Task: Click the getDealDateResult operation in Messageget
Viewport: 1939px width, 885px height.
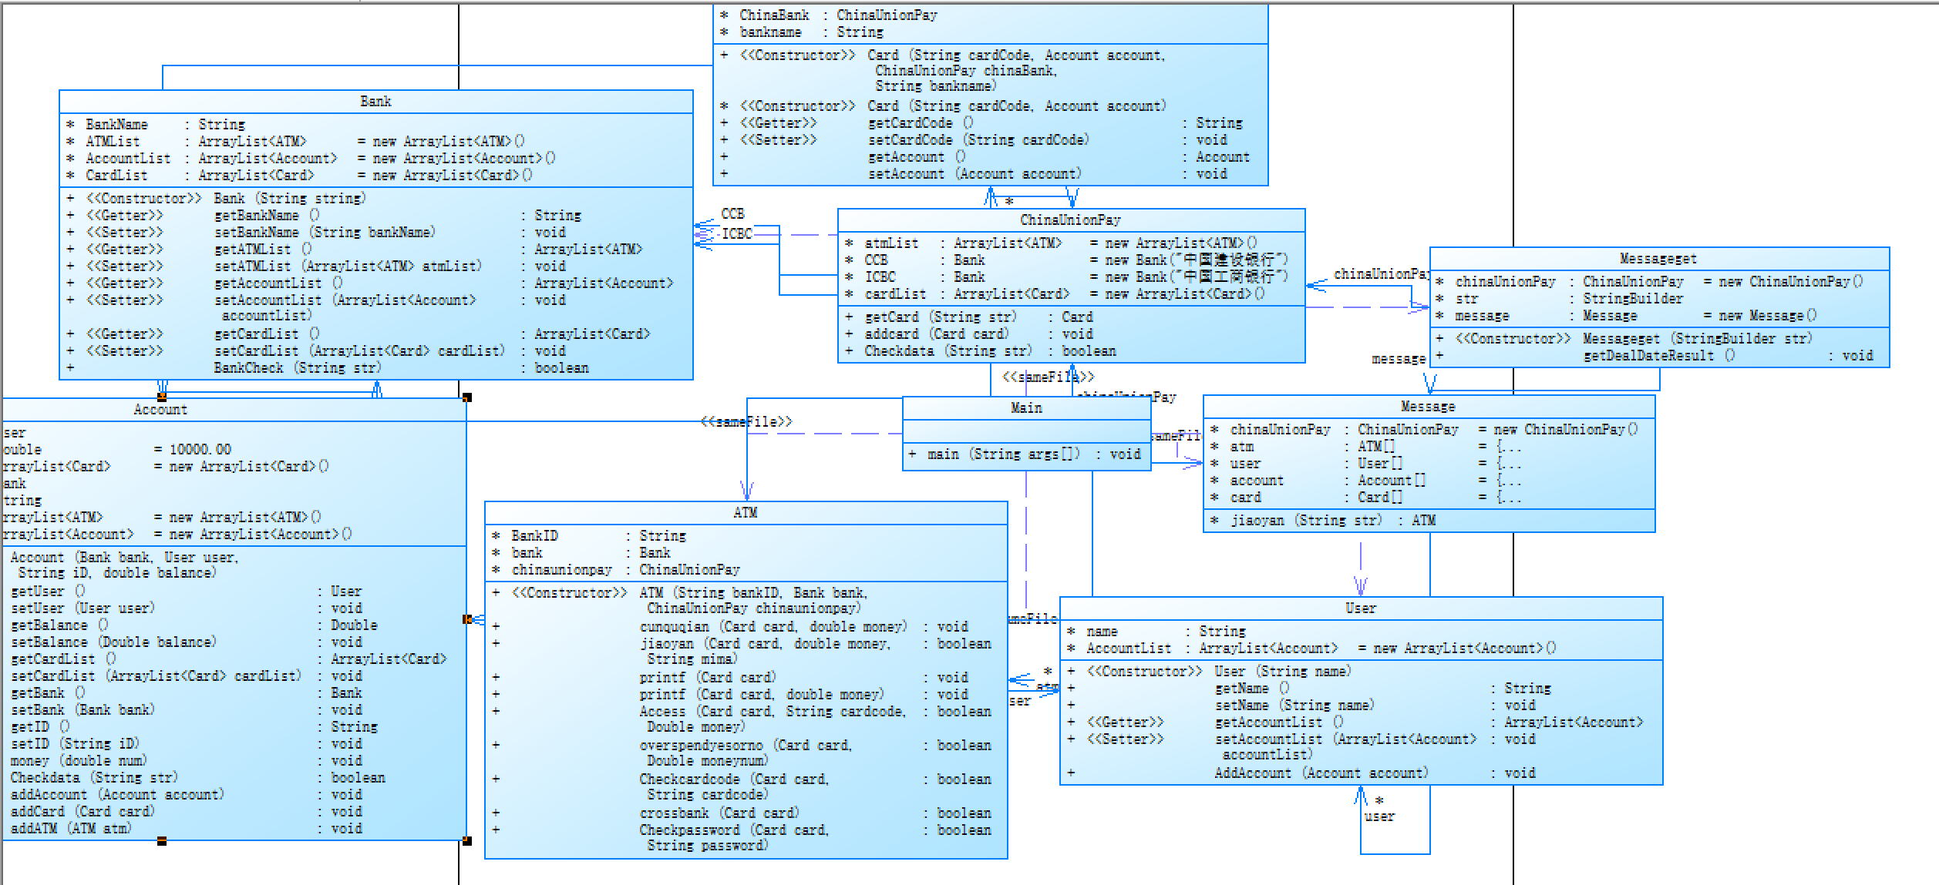Action: [x=1659, y=356]
